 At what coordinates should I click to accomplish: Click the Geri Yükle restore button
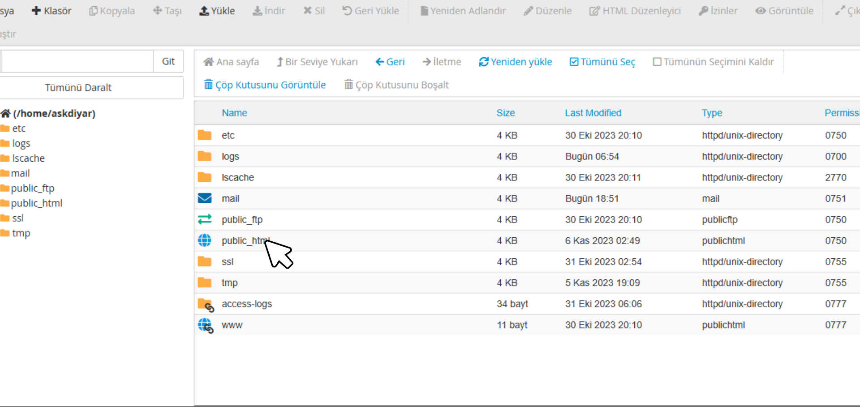click(x=370, y=11)
